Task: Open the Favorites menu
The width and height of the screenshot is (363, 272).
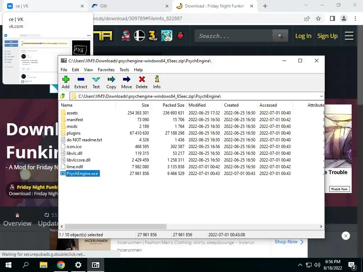Action: (x=106, y=70)
